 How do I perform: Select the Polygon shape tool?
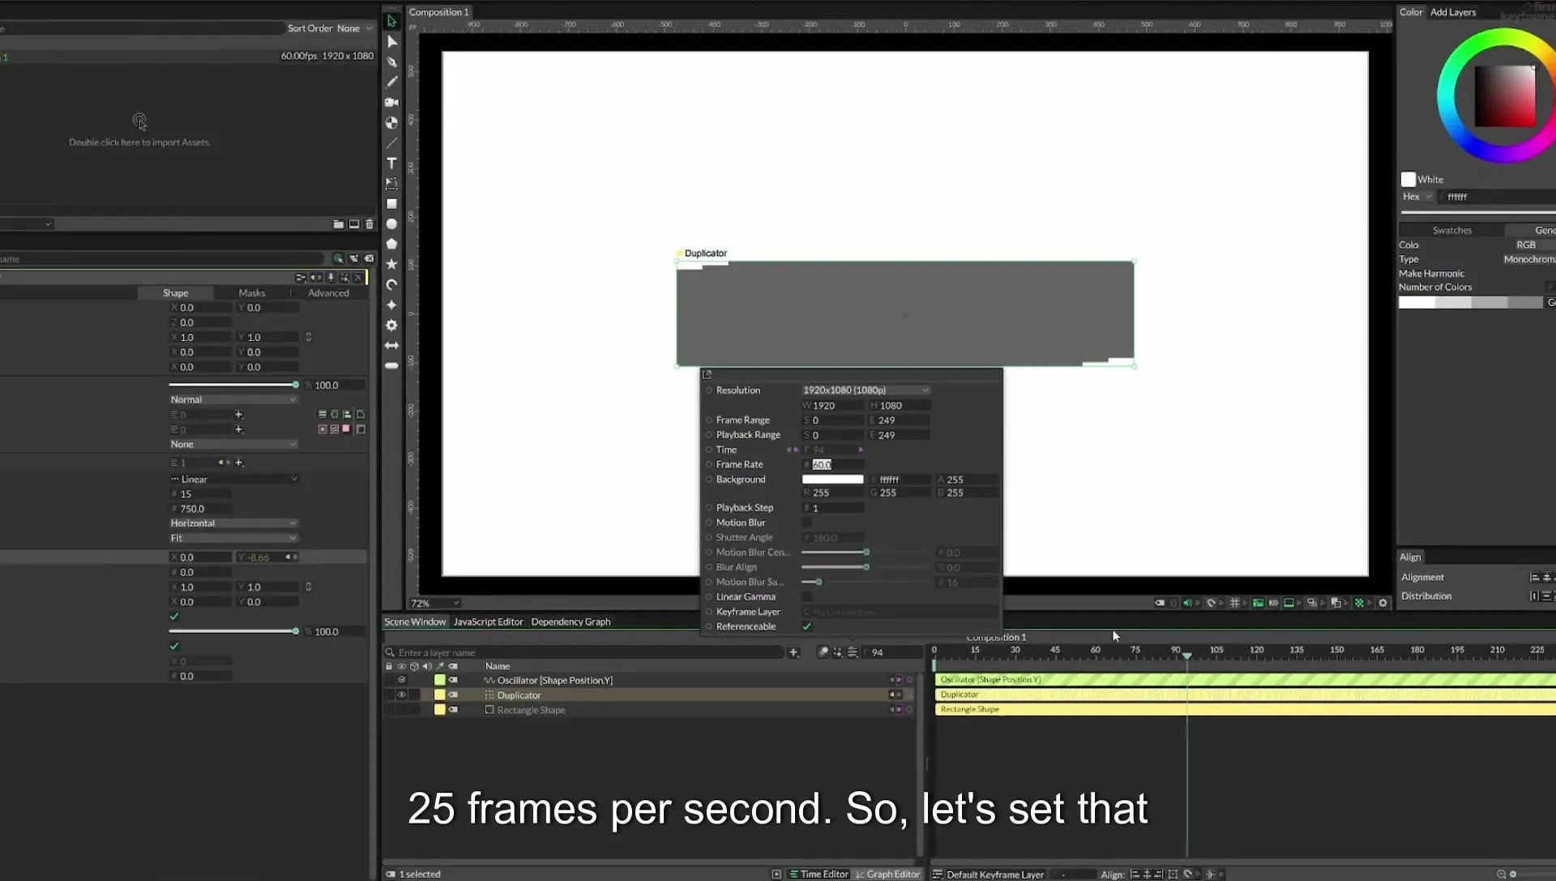pos(392,244)
